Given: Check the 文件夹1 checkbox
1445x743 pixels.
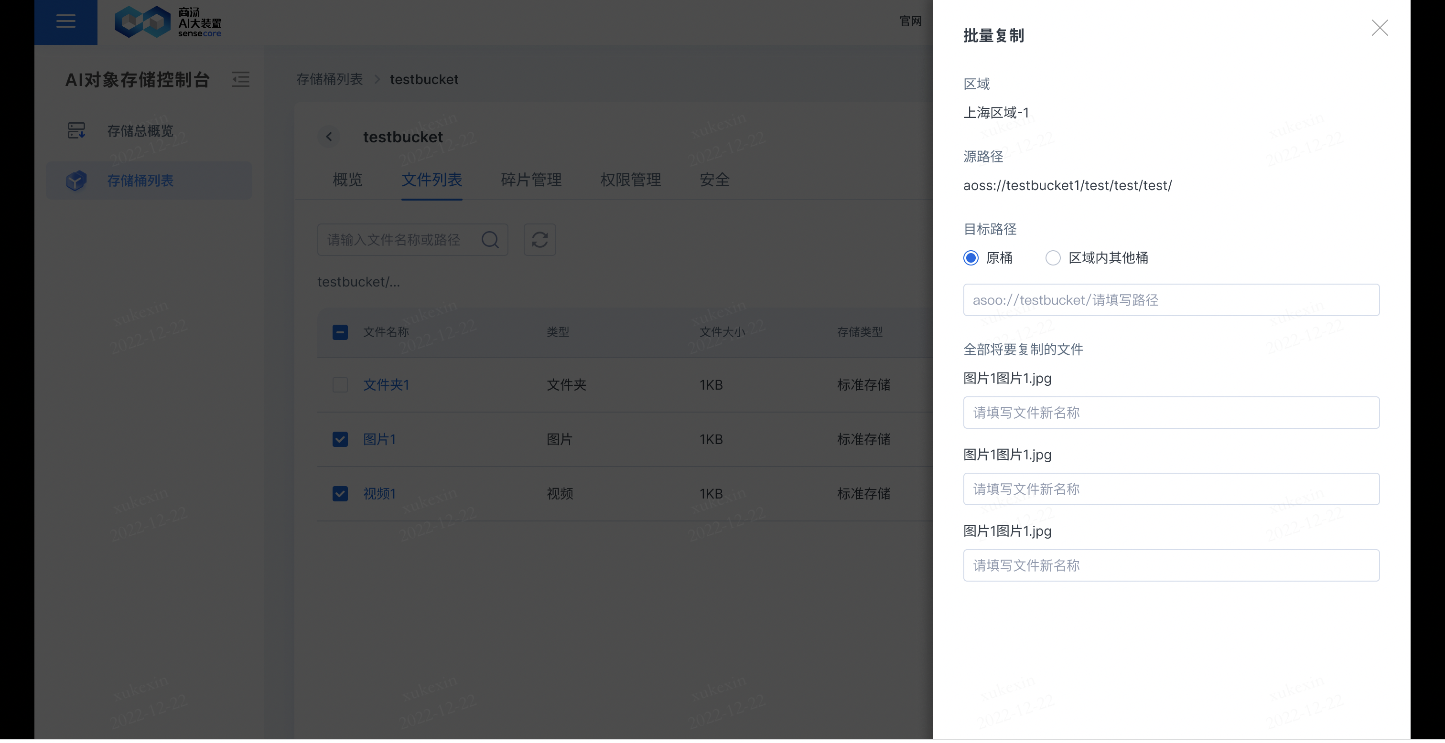Looking at the screenshot, I should 340,385.
